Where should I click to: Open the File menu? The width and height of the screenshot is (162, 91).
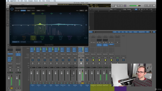click(x=18, y=1)
